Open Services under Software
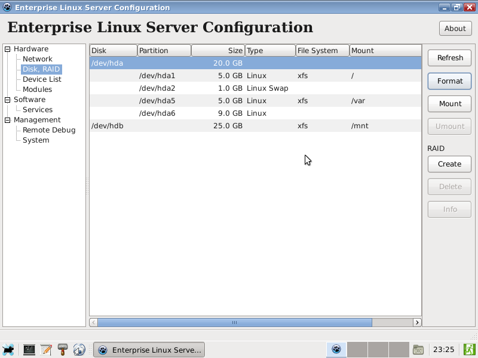Viewport: 478px width, 358px height. [38, 110]
